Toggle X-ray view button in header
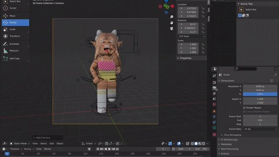 coord(187,143)
